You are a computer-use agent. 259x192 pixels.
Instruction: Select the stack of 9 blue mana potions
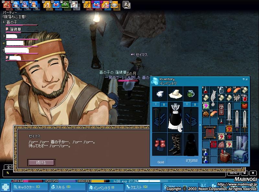[206, 160]
